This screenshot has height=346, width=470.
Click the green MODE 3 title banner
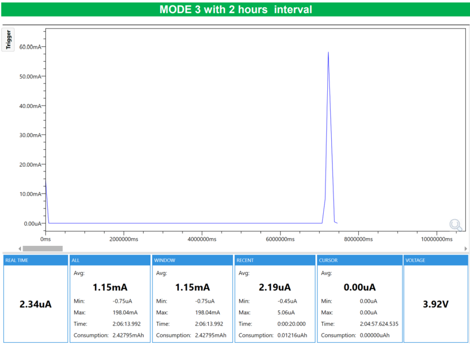pos(235,9)
